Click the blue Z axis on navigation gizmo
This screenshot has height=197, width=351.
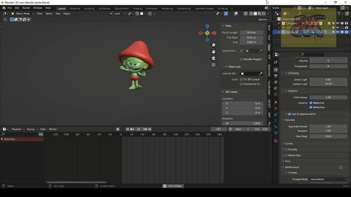(x=207, y=26)
